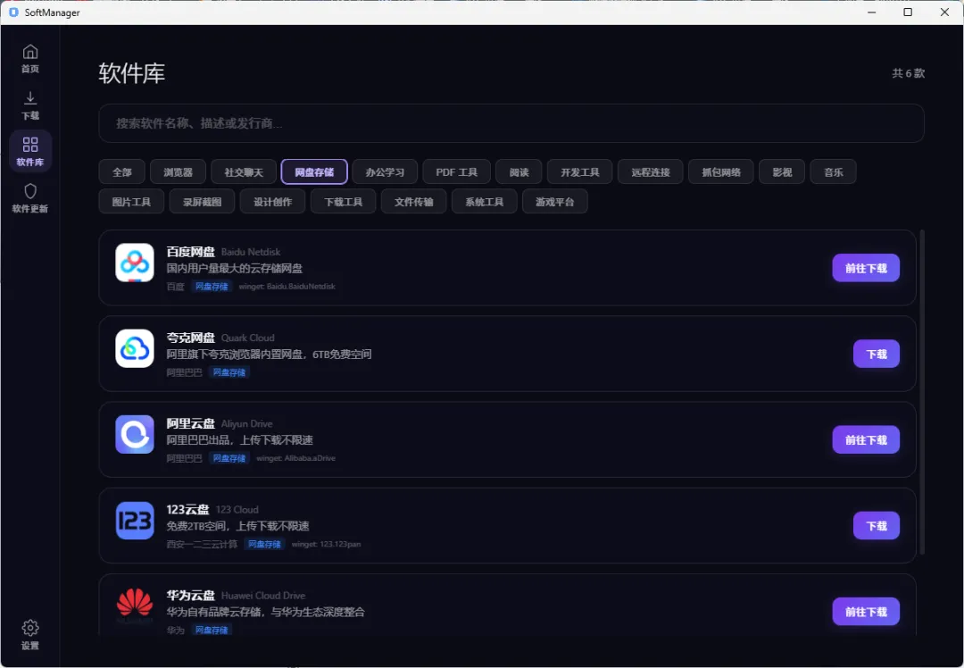
Task: Select the 下载工具 category filter
Action: (x=343, y=202)
